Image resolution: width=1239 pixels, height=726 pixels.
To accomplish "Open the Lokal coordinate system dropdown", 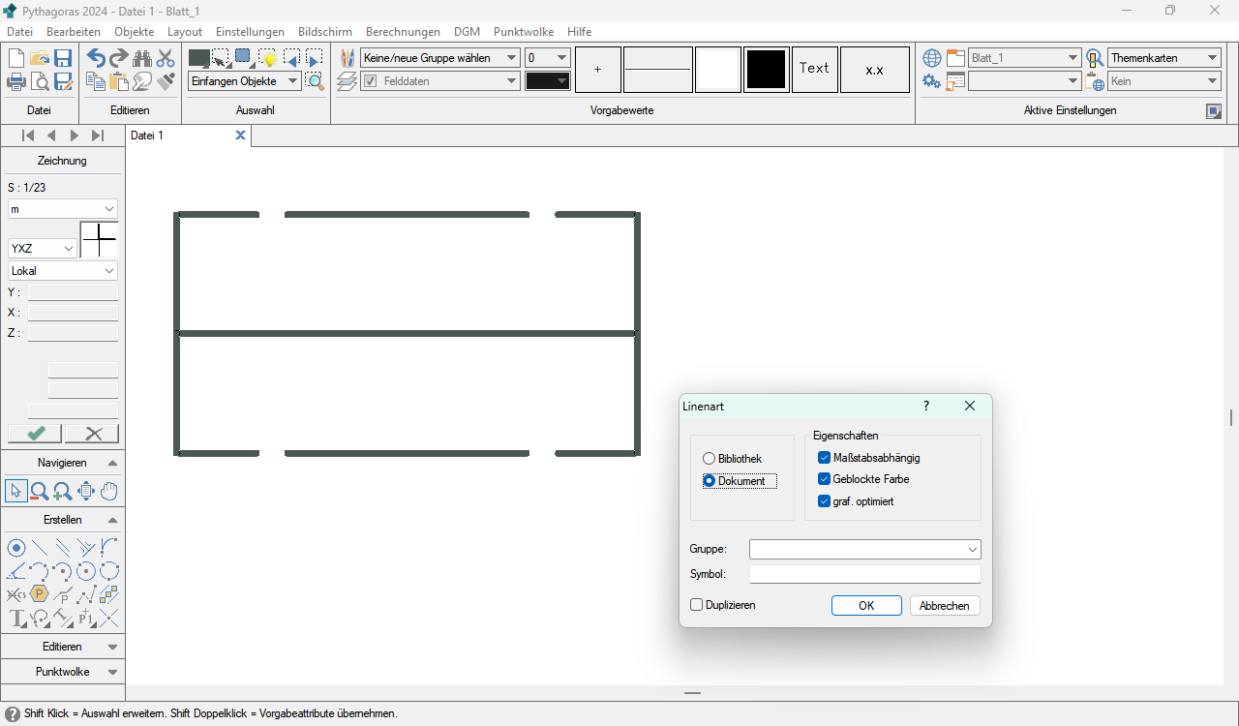I will pyautogui.click(x=62, y=271).
